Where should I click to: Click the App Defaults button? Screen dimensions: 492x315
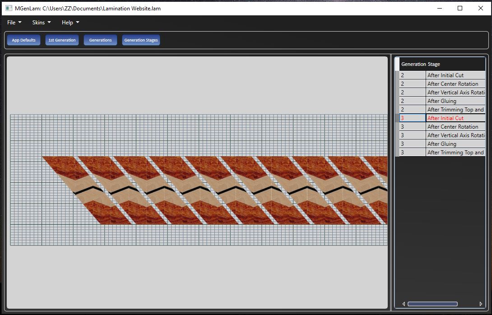coord(23,40)
